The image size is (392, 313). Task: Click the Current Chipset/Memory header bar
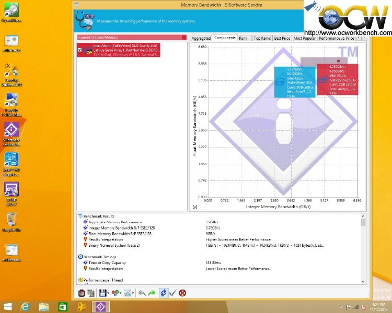pyautogui.click(x=132, y=38)
